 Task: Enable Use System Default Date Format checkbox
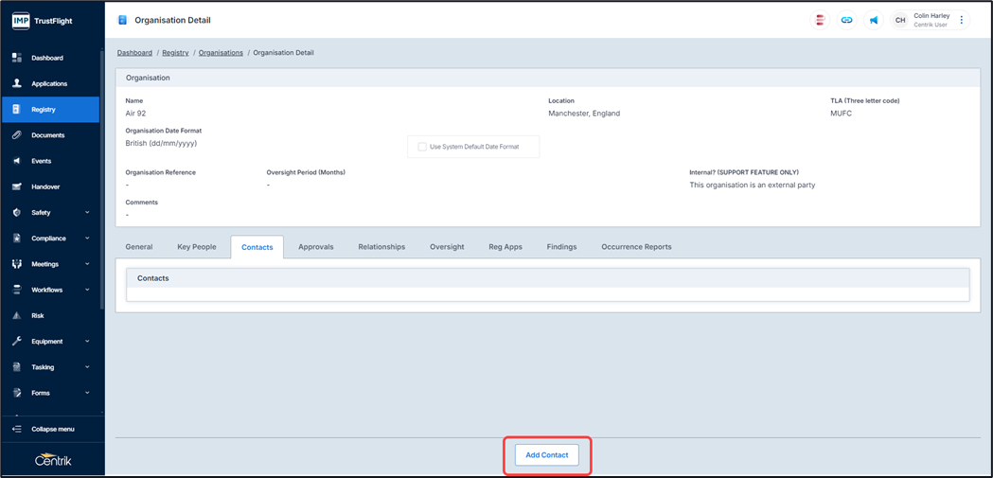[x=422, y=147]
